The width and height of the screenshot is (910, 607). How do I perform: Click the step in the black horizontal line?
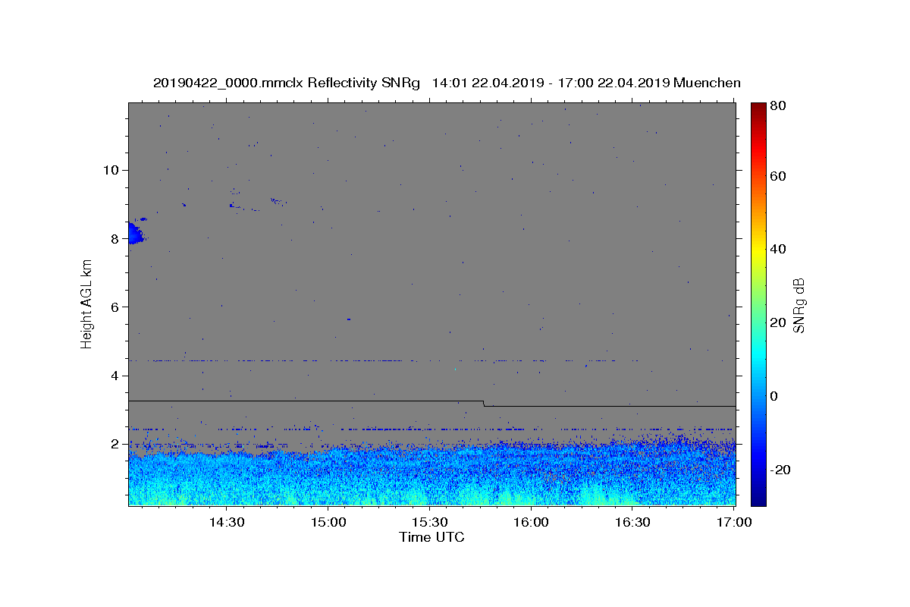click(484, 404)
